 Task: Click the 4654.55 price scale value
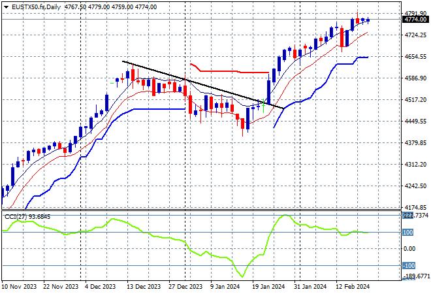click(415, 56)
